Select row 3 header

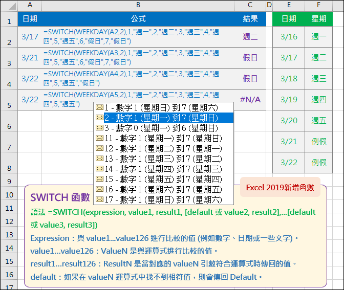[x=9, y=58]
